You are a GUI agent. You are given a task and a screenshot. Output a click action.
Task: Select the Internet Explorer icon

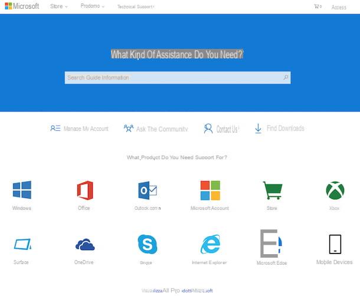[x=210, y=244]
